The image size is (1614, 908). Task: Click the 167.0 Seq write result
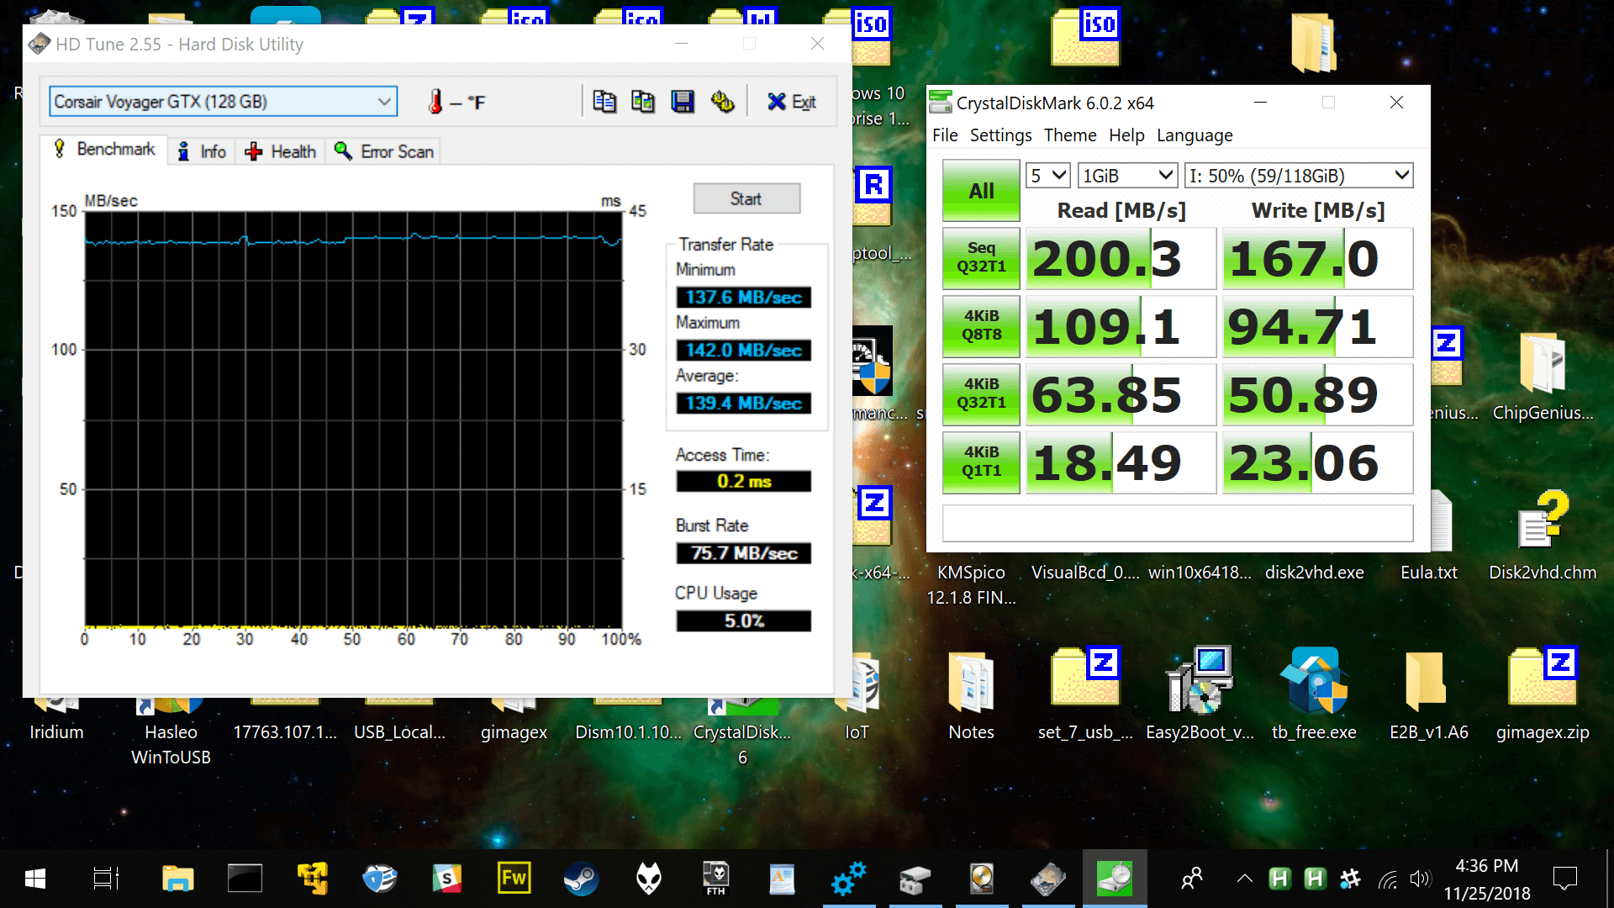click(x=1317, y=259)
